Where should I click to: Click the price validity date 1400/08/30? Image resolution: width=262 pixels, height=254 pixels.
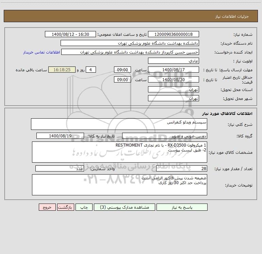tap(174, 79)
